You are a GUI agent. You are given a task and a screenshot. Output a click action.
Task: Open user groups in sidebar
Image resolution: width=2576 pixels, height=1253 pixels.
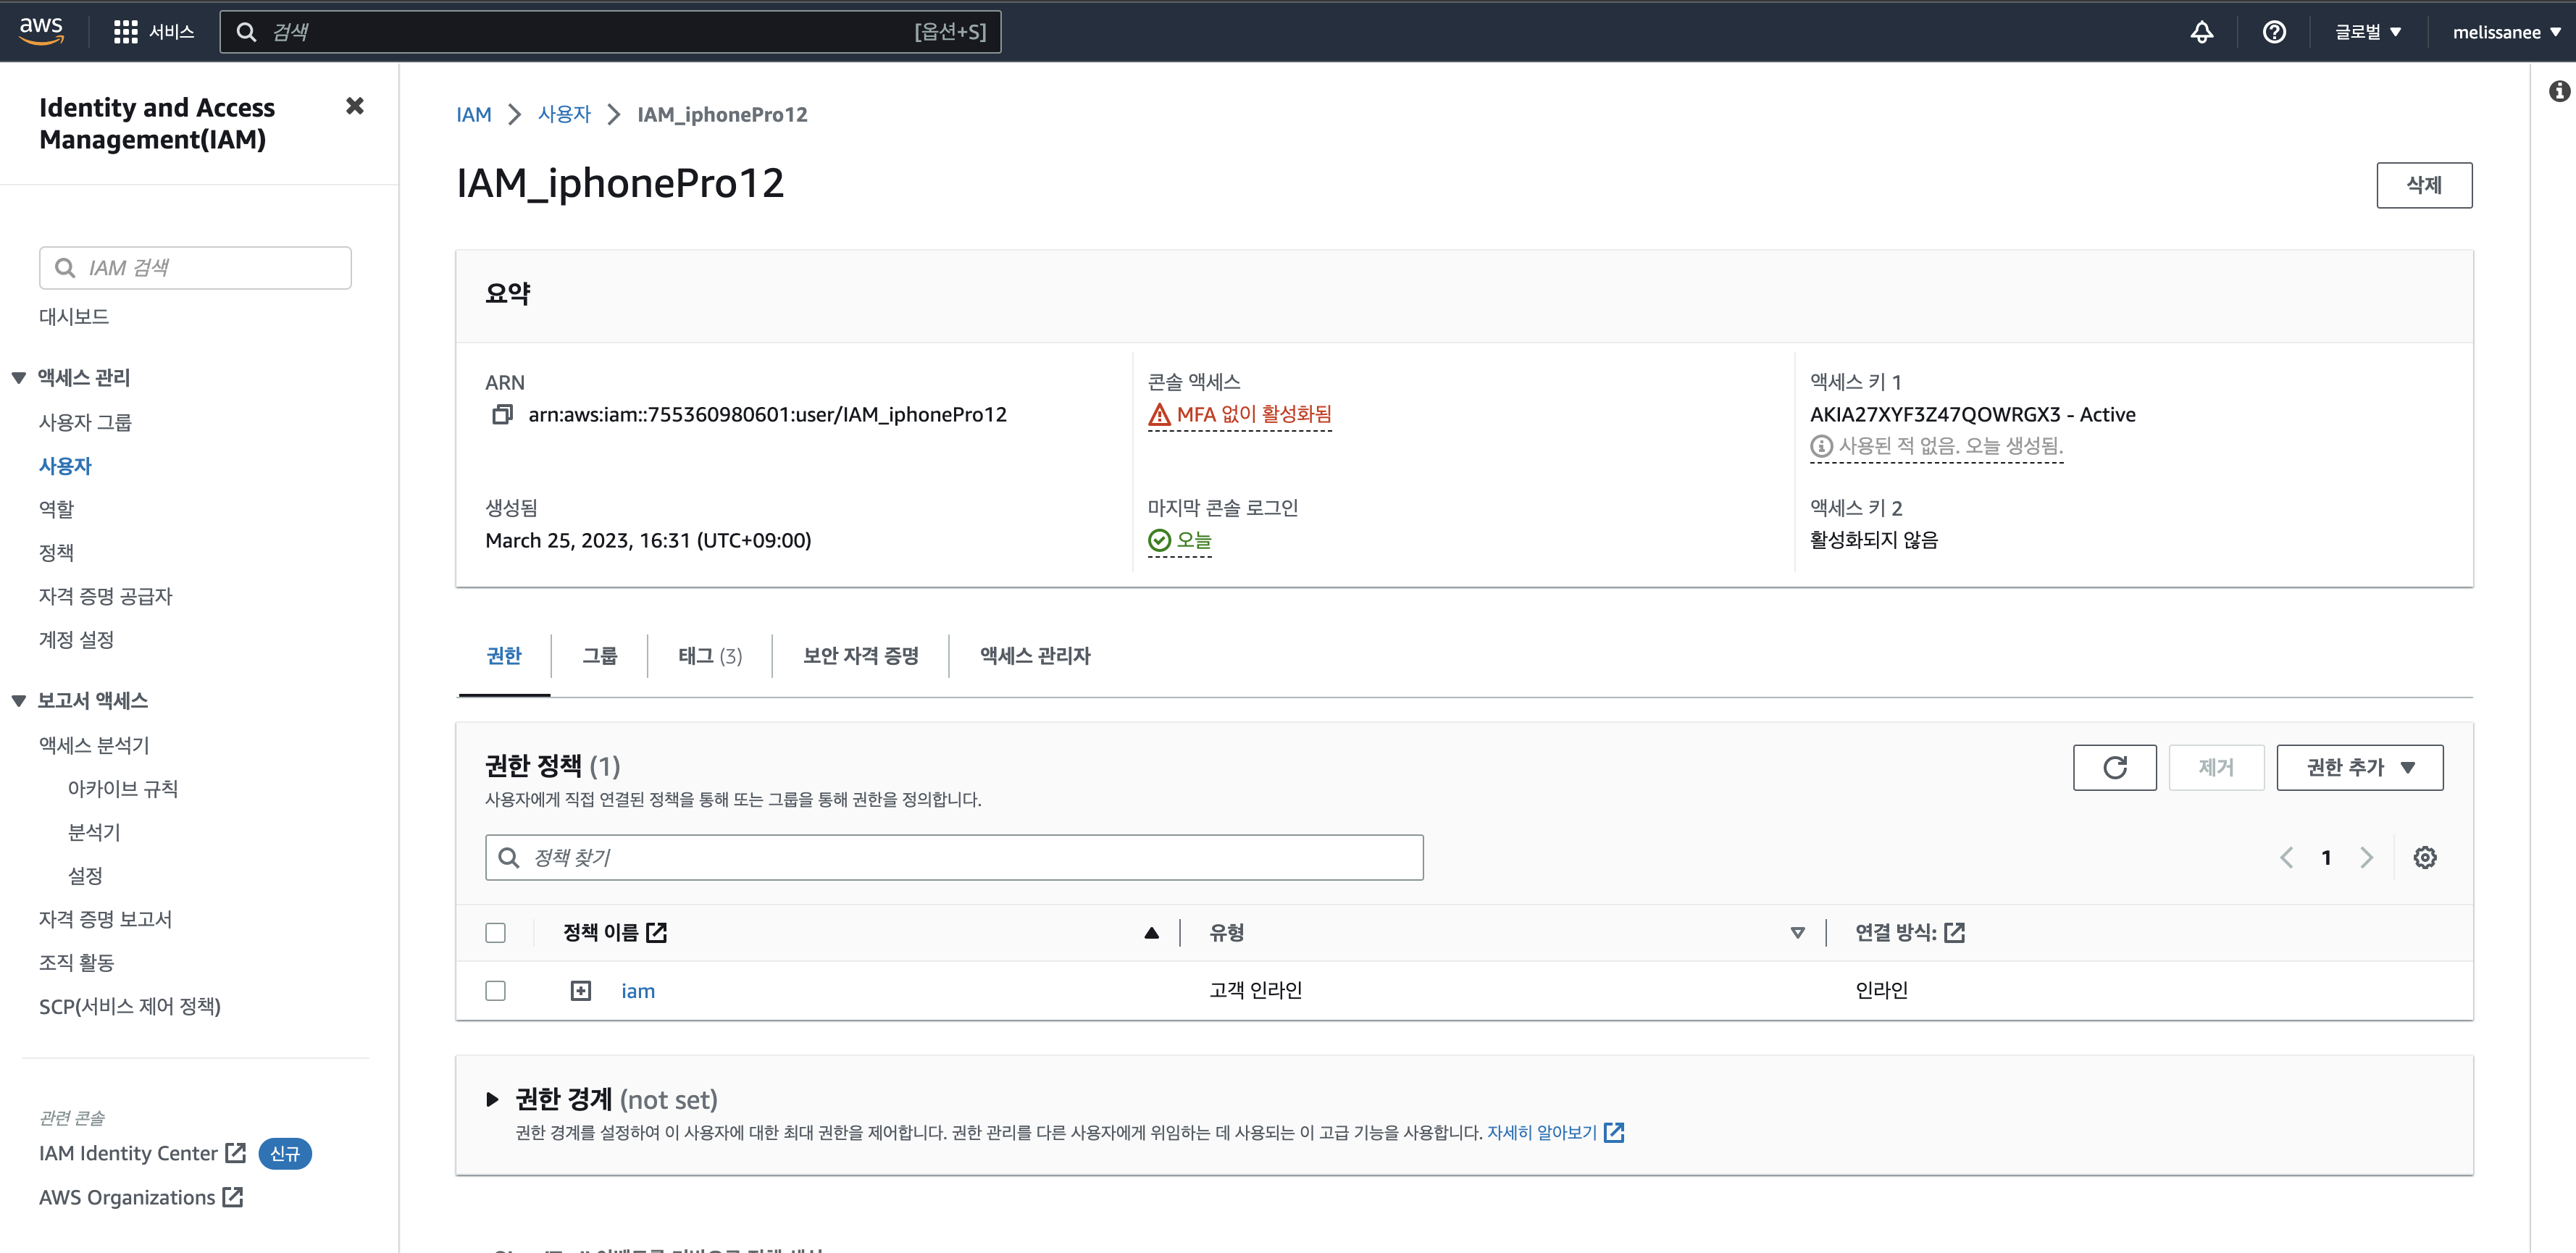pyautogui.click(x=85, y=422)
